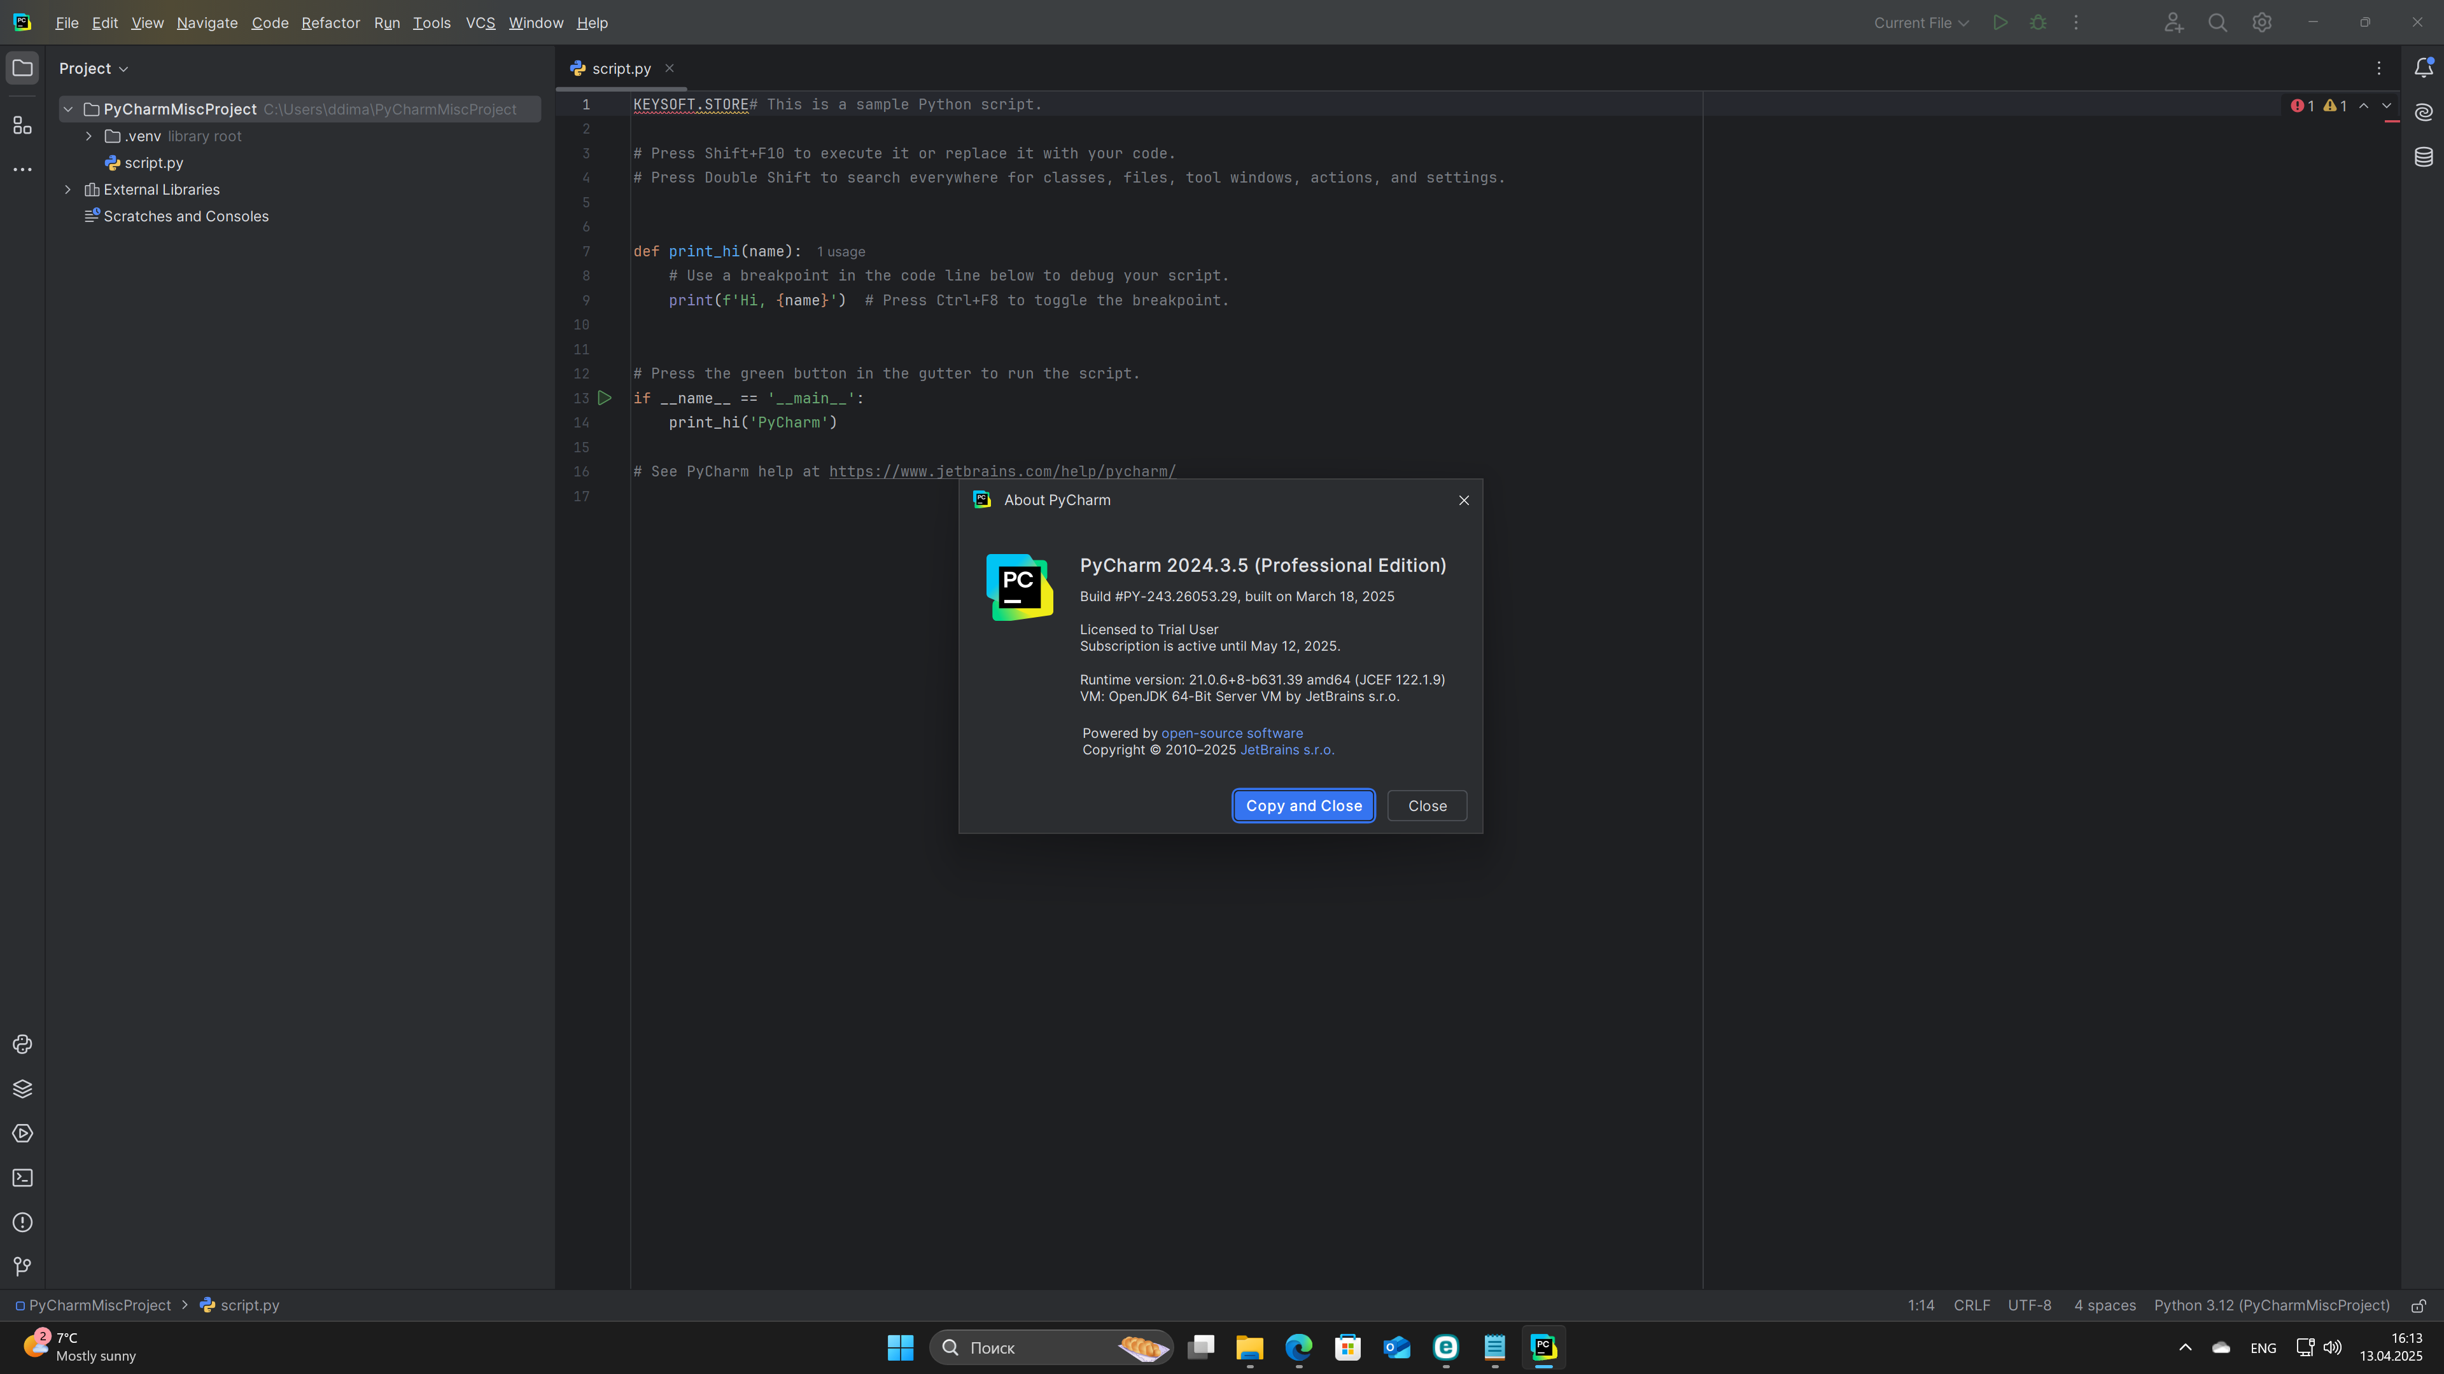Open the Services tool window

pos(23,1133)
